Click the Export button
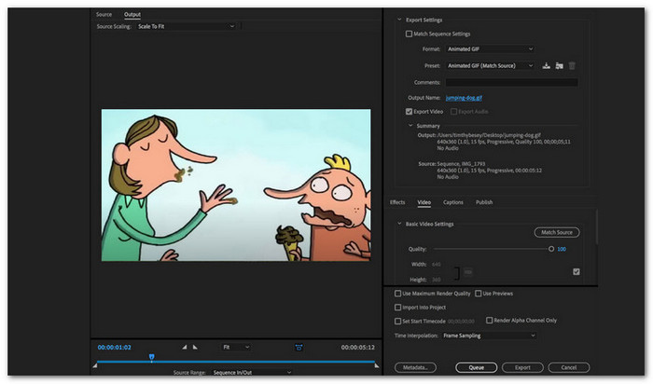The height and width of the screenshot is (384, 653). tap(522, 367)
